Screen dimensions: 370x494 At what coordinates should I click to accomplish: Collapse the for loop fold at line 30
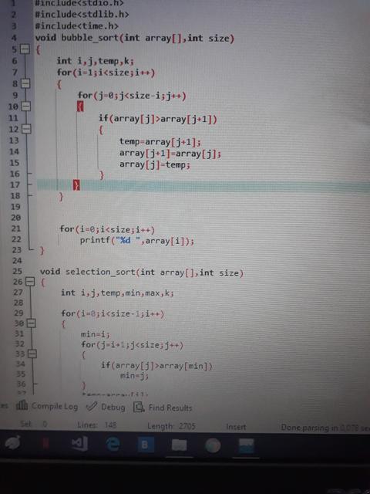click(31, 323)
